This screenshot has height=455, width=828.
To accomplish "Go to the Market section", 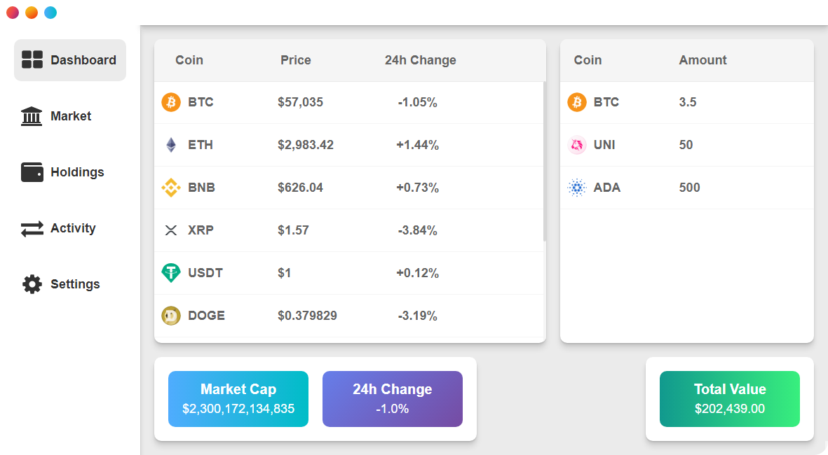I will (x=70, y=116).
